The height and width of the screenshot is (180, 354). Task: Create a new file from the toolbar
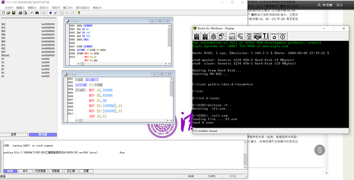pos(4,13)
